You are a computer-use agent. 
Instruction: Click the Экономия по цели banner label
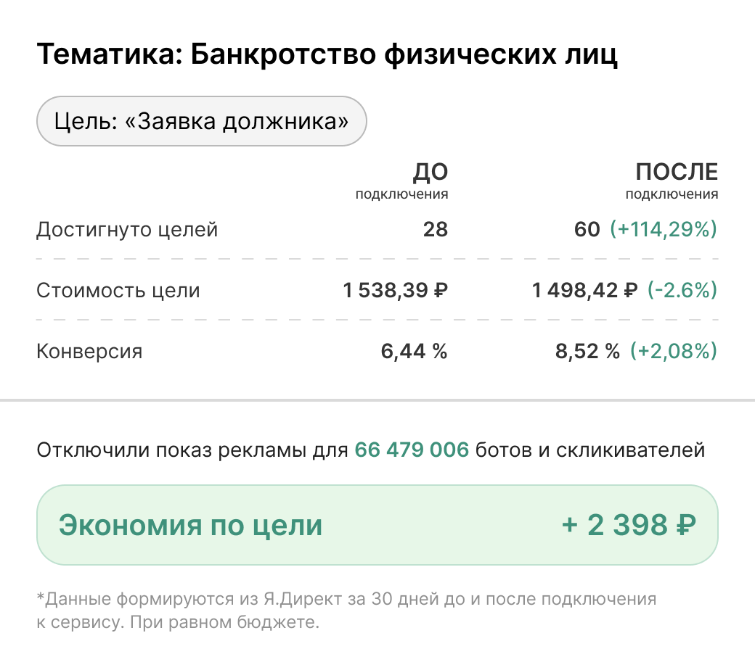(x=190, y=525)
